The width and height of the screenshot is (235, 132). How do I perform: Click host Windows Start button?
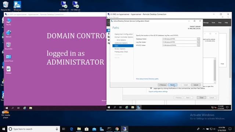click(x=4, y=129)
